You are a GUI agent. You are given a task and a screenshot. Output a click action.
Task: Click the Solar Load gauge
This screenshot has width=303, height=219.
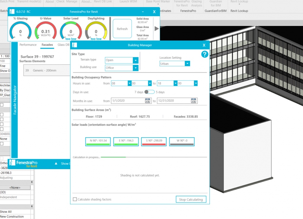click(71, 31)
